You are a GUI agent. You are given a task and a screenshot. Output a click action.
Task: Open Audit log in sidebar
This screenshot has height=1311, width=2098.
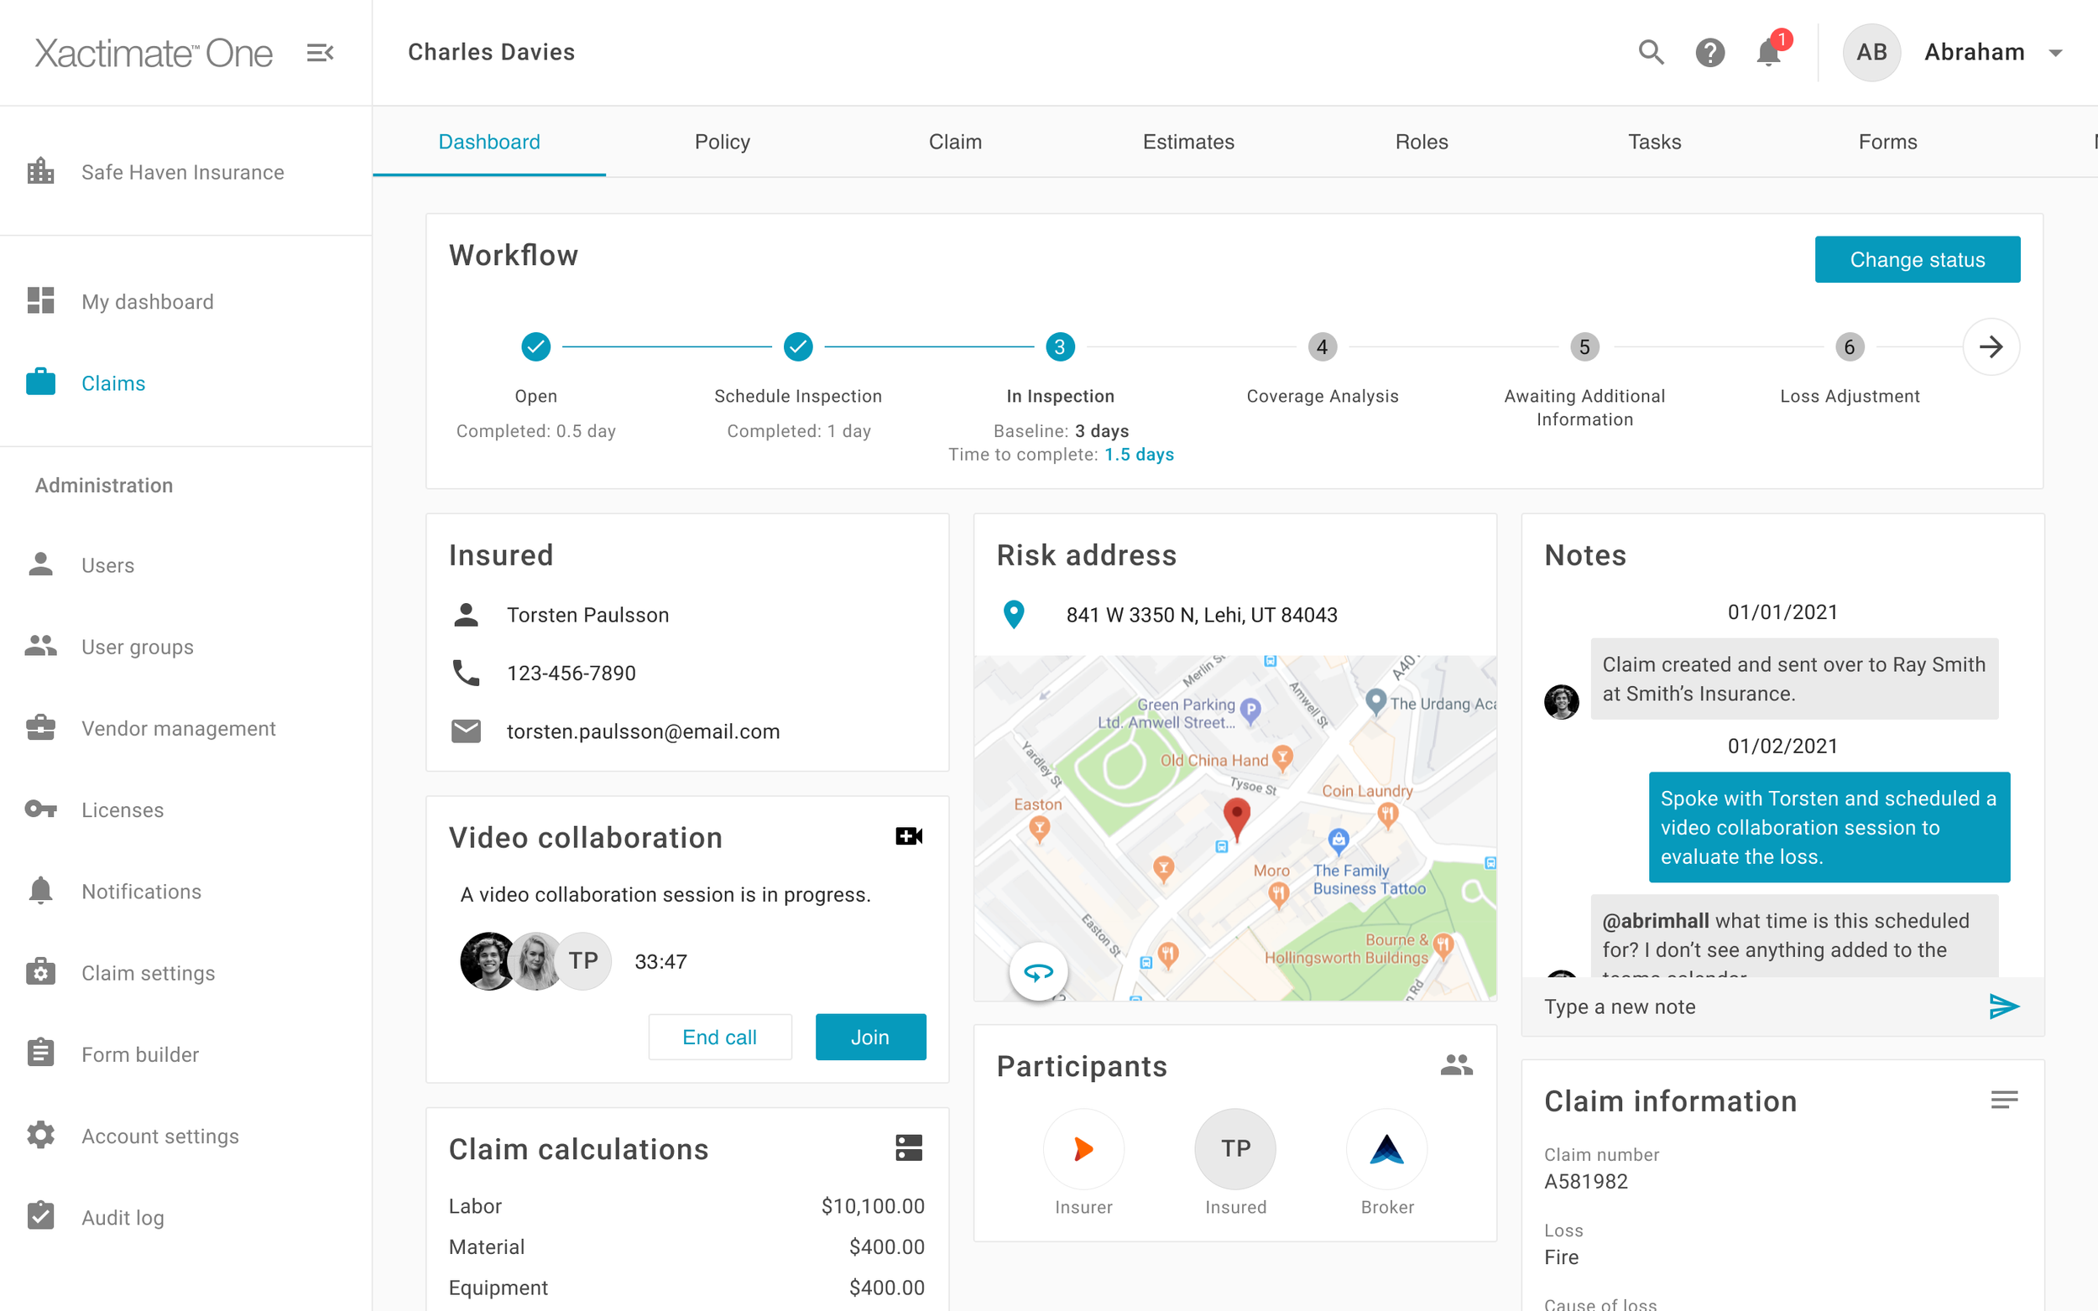(123, 1217)
